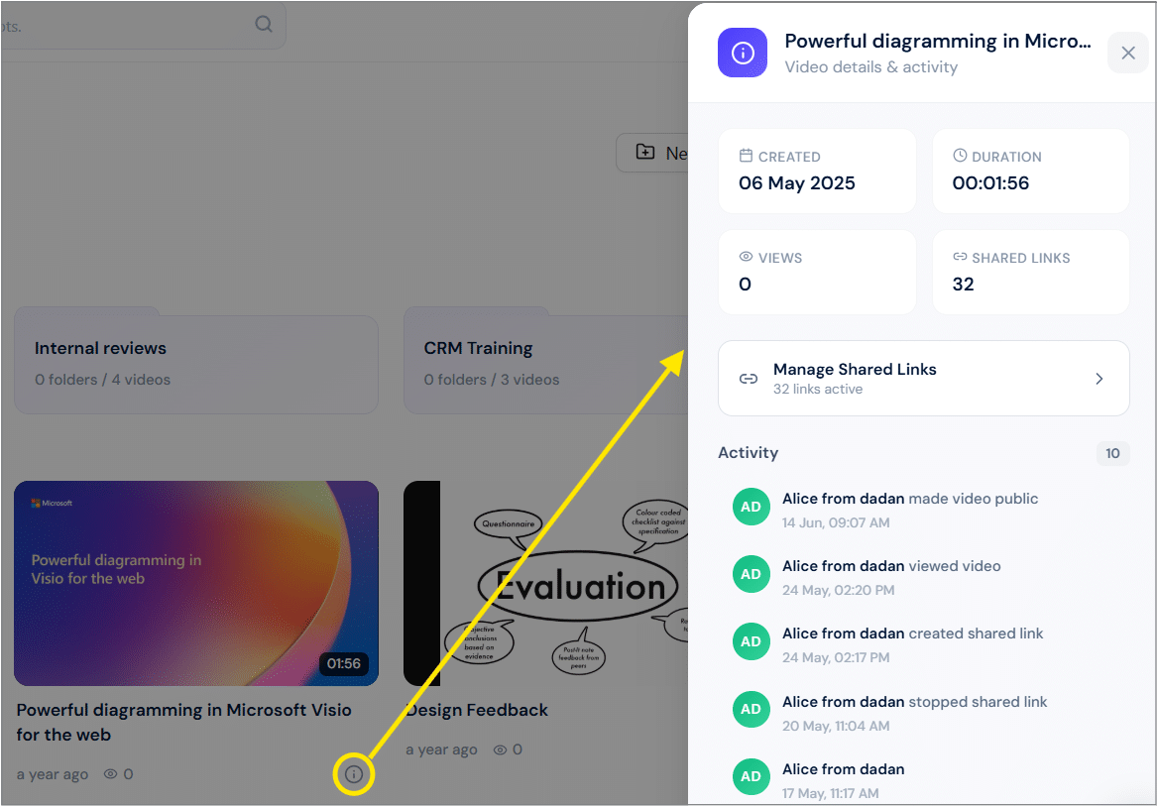The width and height of the screenshot is (1157, 806).
Task: Click panel title Powerful diagramming in Micro...
Action: click(938, 41)
